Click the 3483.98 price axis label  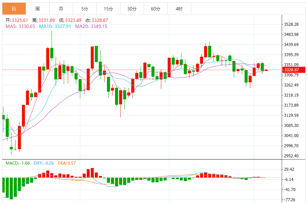pos(291,34)
